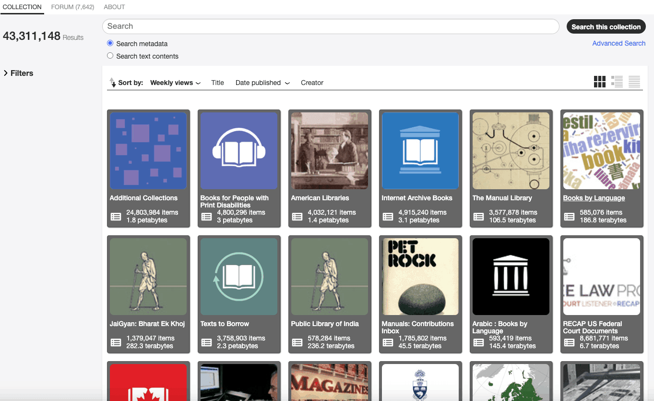Open Public Library of India title

[x=325, y=324]
